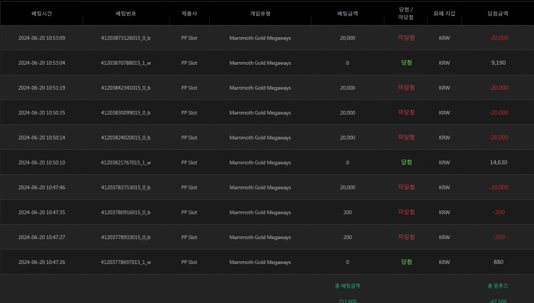Click 당첨 status in the 10:47:26 row
This screenshot has width=534, height=303.
point(406,262)
